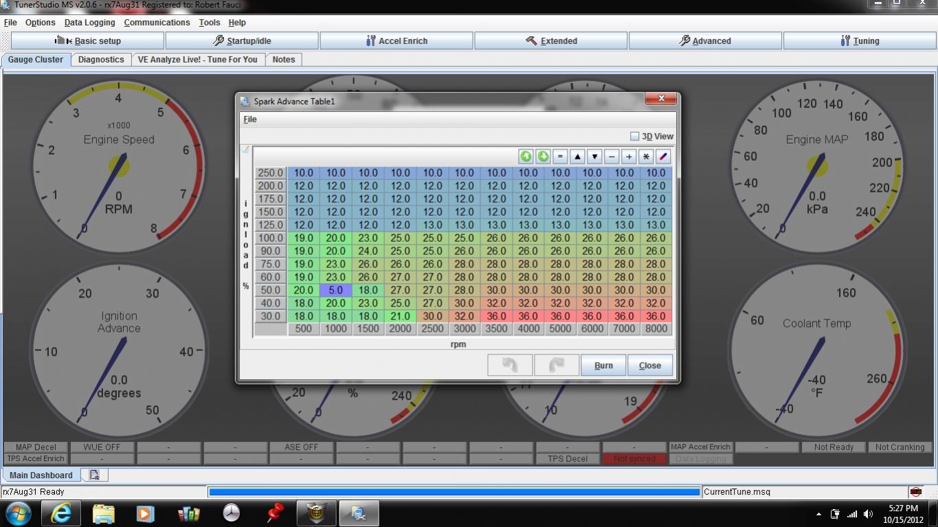Click the black down-triangle decrement icon
Viewport: 938px width, 527px height.
pos(594,157)
